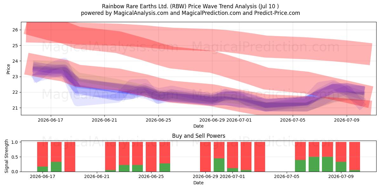The height and width of the screenshot is (190, 381).
Task: Click 2026-06-21 date tick under Buy/Sell chart
Action: click(97, 177)
